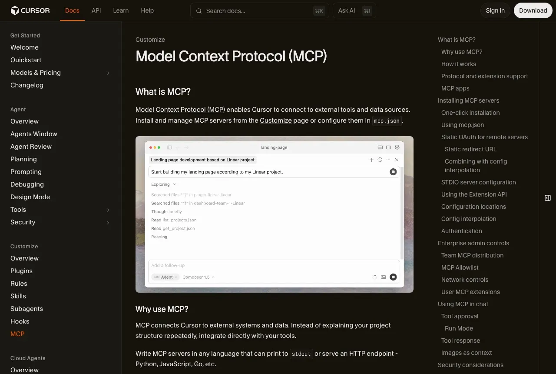556x374 pixels.
Task: Open the landing-page screenshot image
Action: 275,214
